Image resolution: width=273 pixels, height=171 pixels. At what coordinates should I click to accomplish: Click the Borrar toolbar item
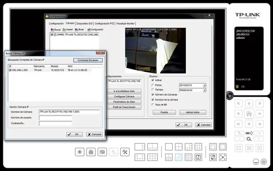[80, 30]
